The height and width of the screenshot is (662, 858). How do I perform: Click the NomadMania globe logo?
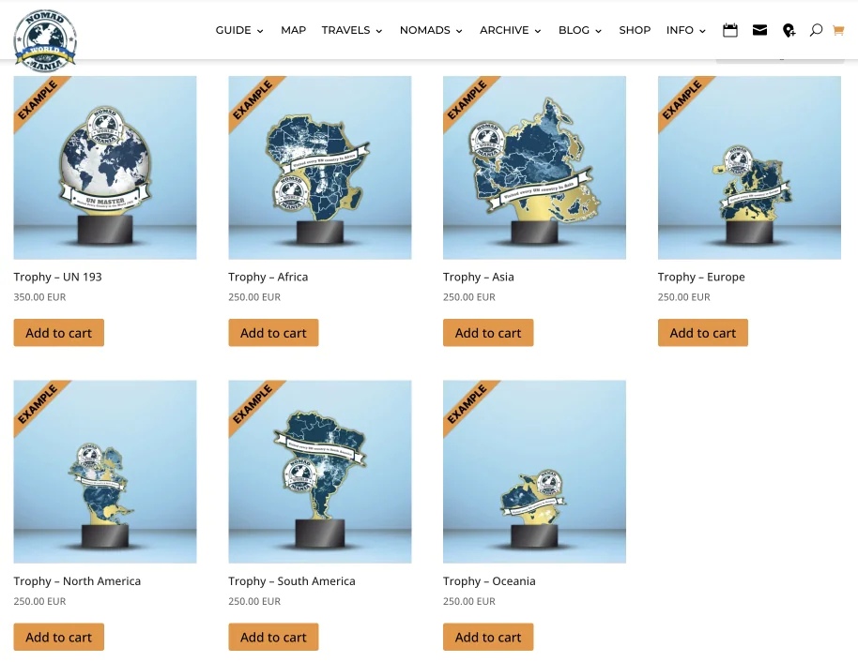click(45, 40)
